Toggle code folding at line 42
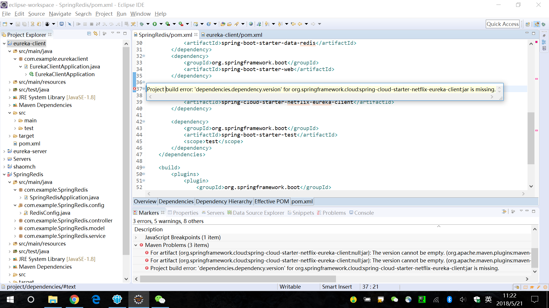This screenshot has height=308, width=549. click(x=144, y=121)
